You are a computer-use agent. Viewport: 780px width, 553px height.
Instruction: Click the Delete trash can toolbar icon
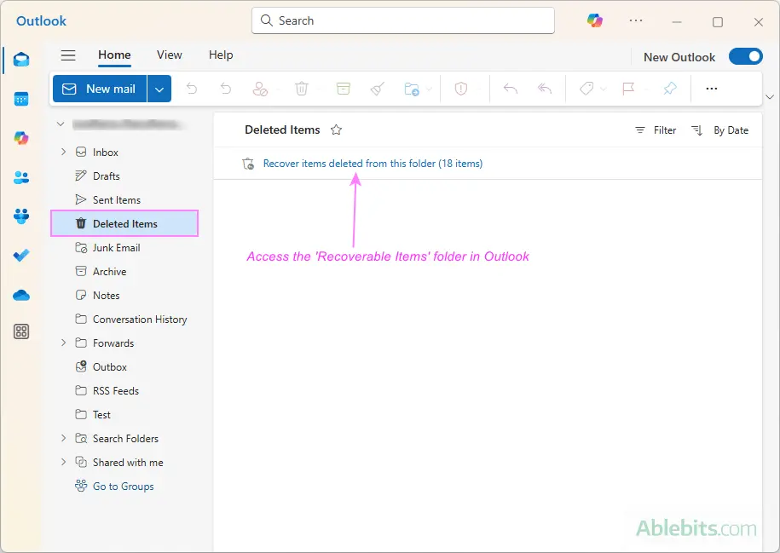tap(302, 89)
